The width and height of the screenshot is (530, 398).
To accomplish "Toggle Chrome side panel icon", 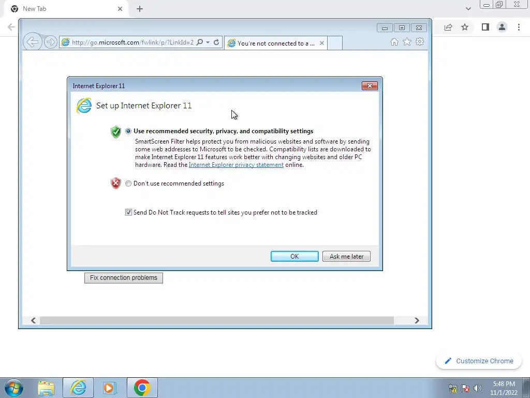I will [485, 27].
